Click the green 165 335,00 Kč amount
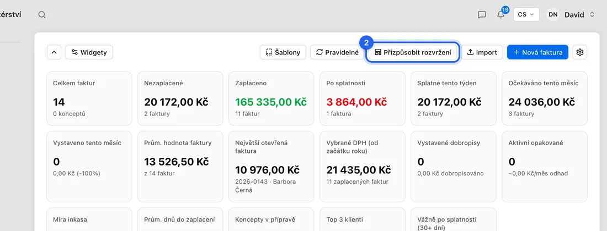This screenshot has width=607, height=231. (x=271, y=102)
